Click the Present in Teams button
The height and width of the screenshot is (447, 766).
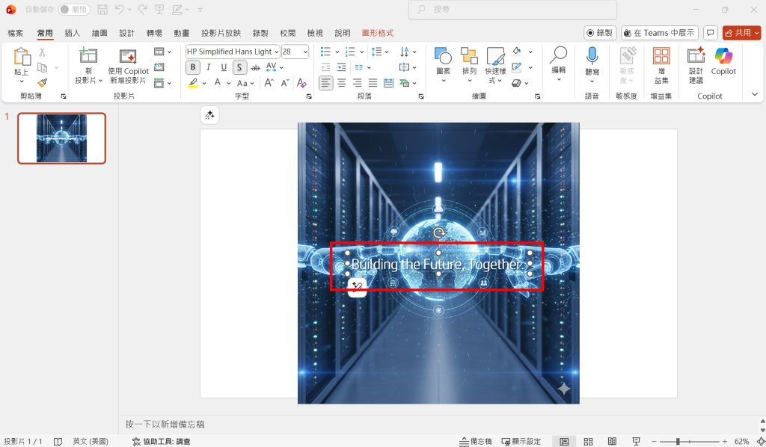pos(659,33)
